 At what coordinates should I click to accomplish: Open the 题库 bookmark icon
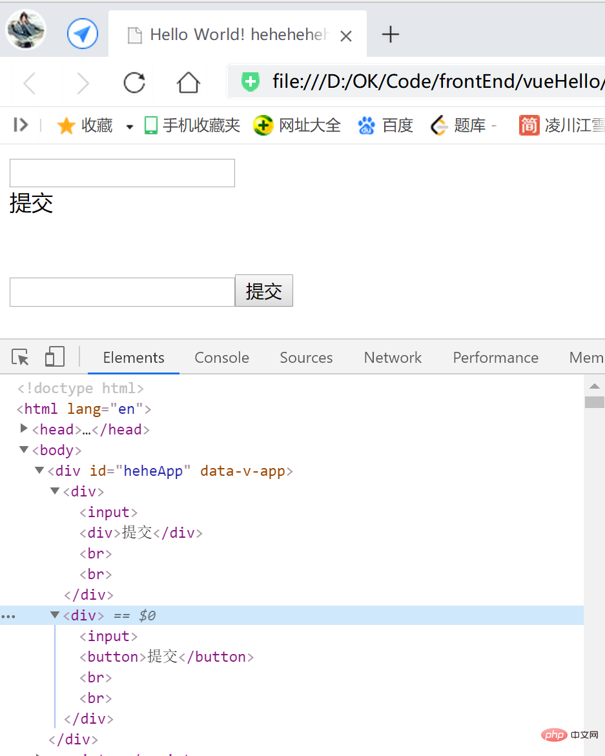point(438,125)
